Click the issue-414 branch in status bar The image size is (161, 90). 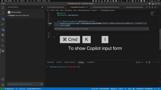pyautogui.click(x=9, y=89)
